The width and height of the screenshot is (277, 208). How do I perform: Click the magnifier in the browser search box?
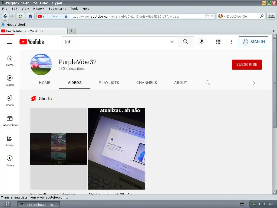click(262, 16)
